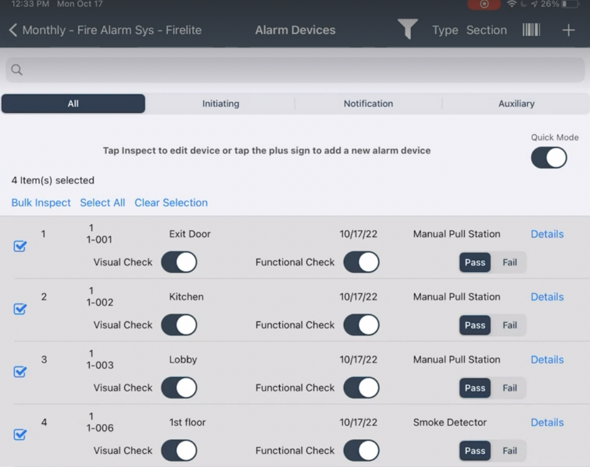Screen dimensions: 590x467
Task: Turn off Lobby Visual Check switch
Action: click(179, 387)
